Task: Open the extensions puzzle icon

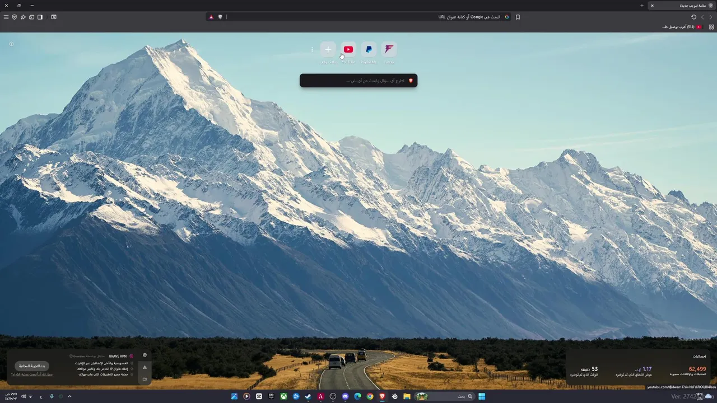Action: (23, 17)
